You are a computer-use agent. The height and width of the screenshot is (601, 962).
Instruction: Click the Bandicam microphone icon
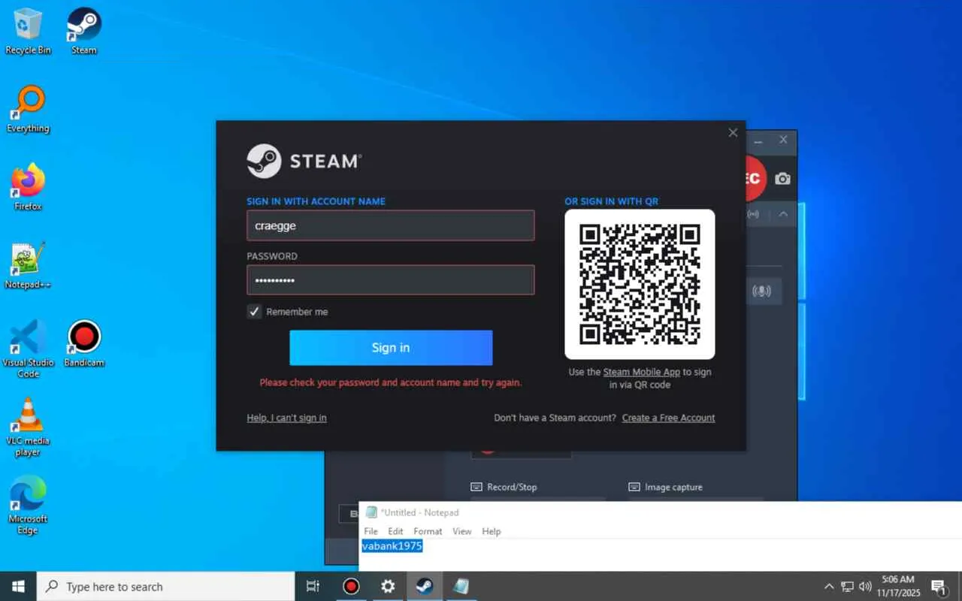click(761, 291)
